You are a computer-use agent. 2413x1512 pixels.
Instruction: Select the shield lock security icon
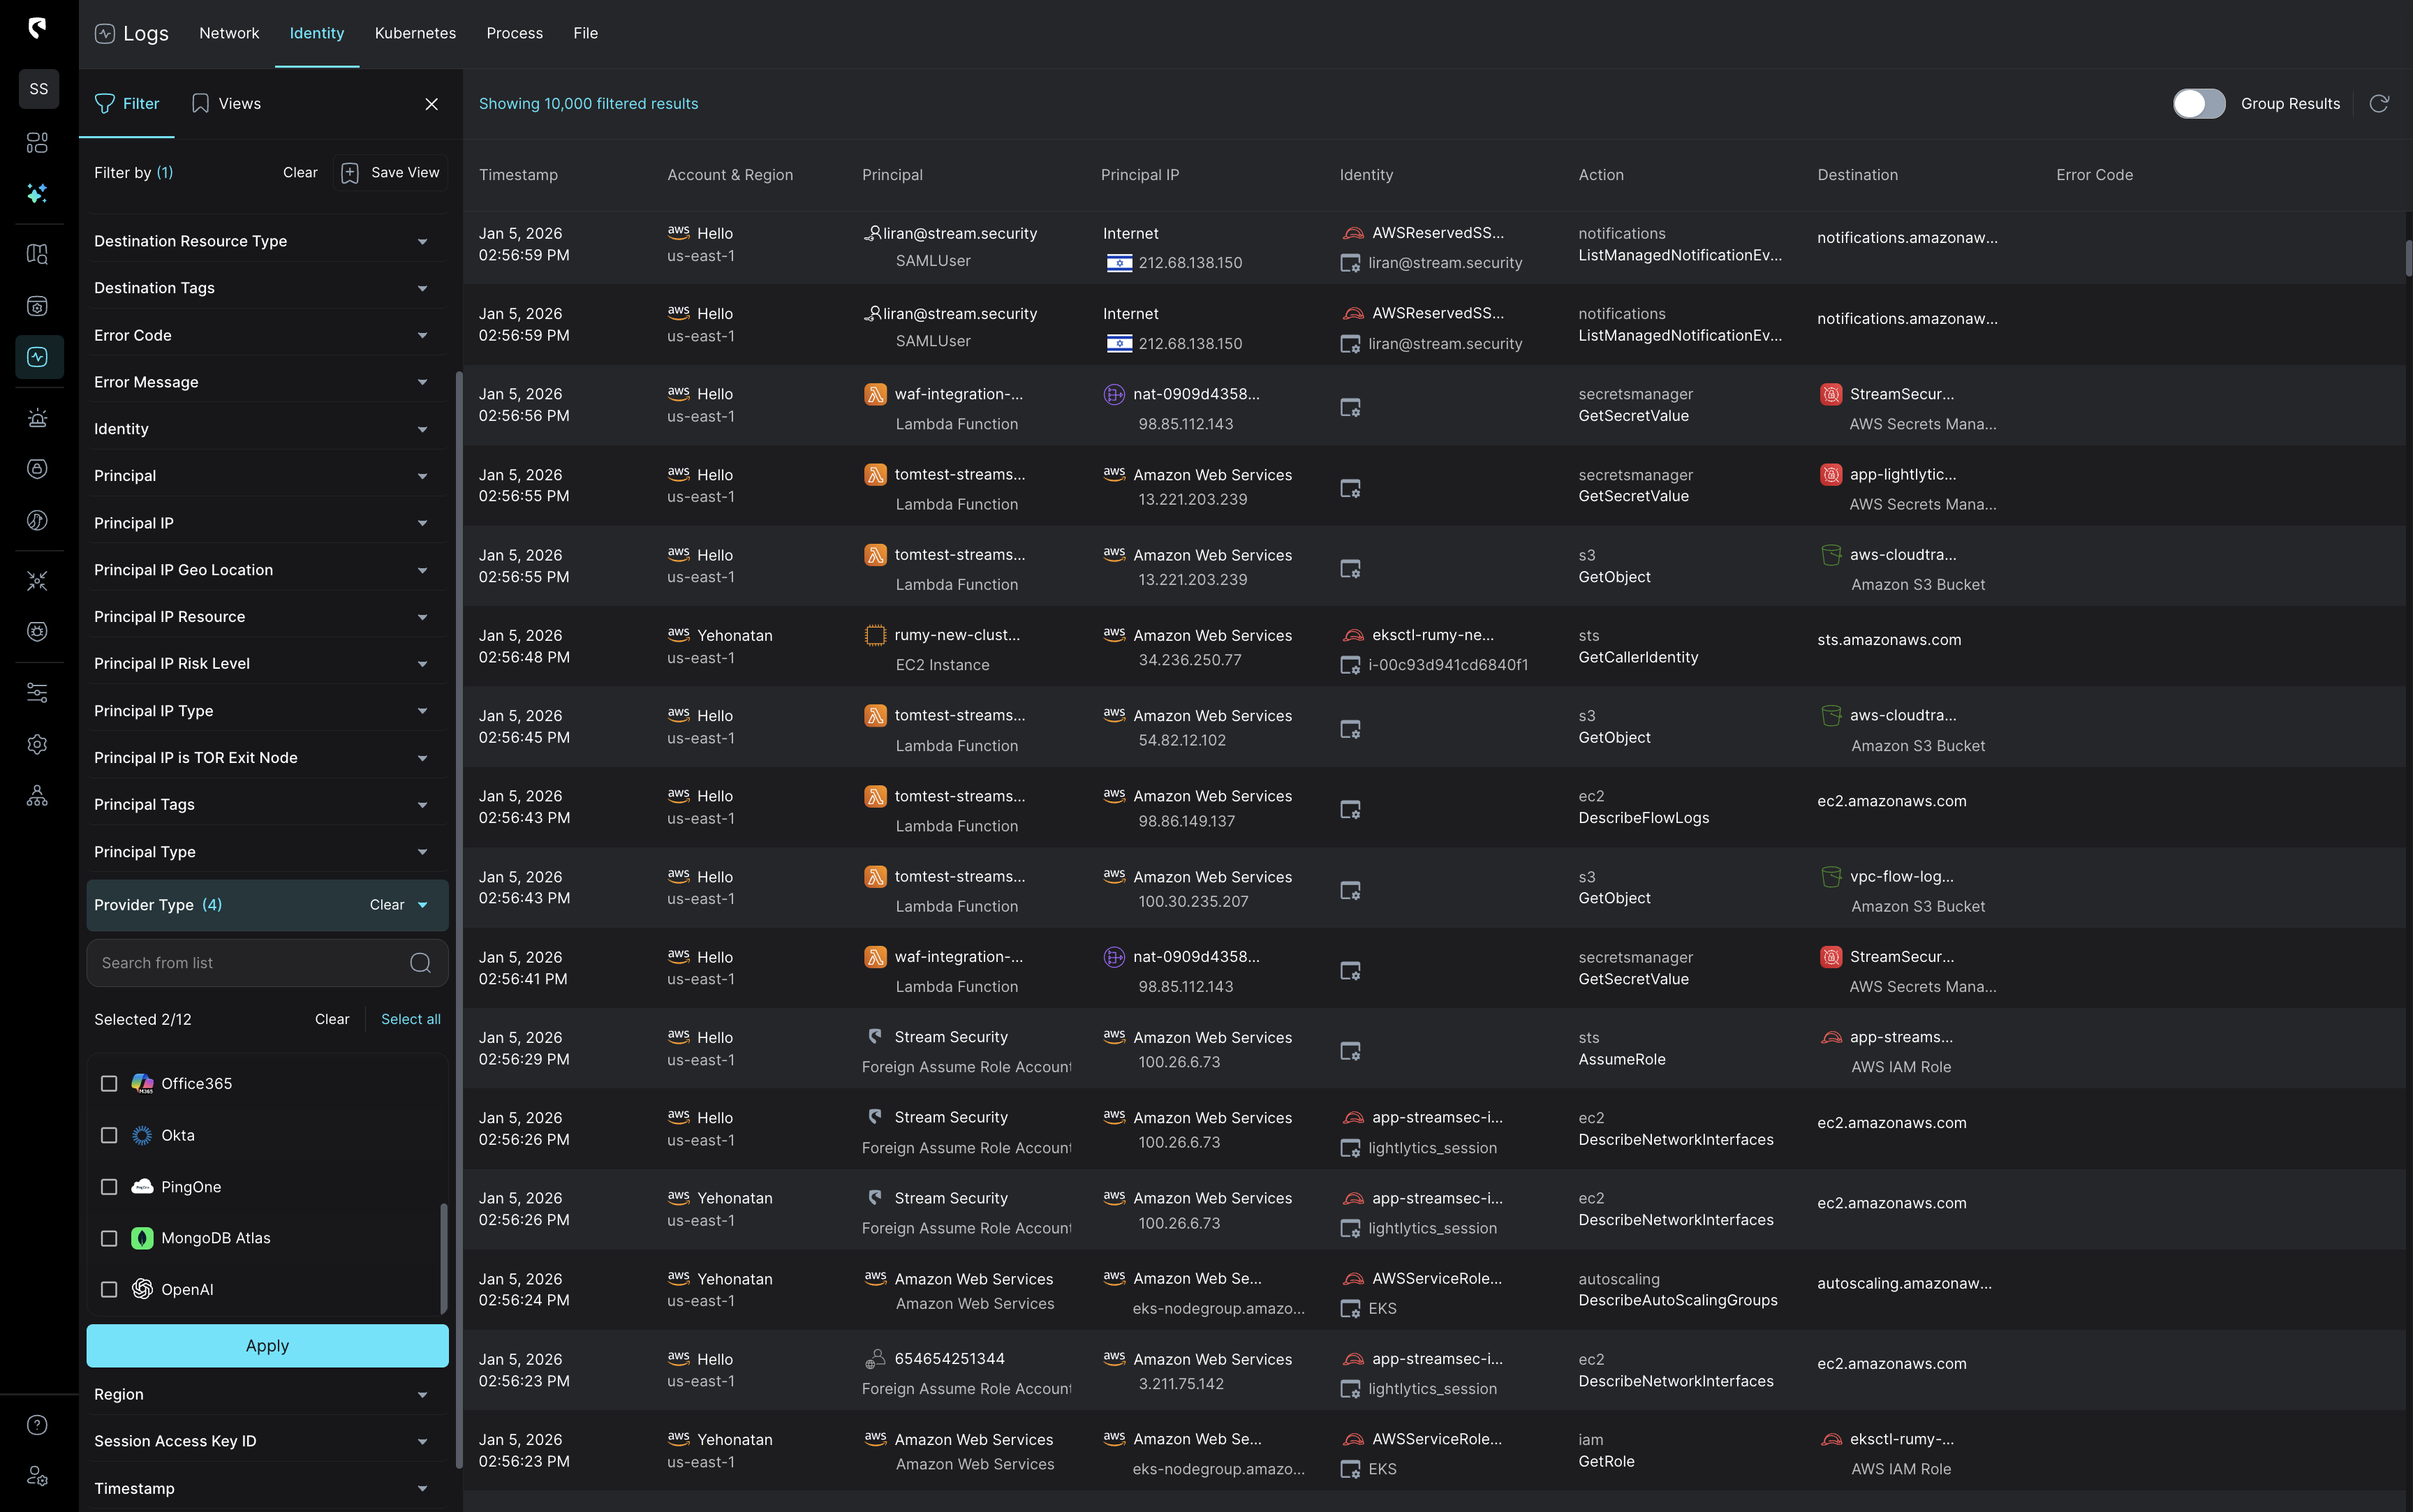click(x=37, y=468)
